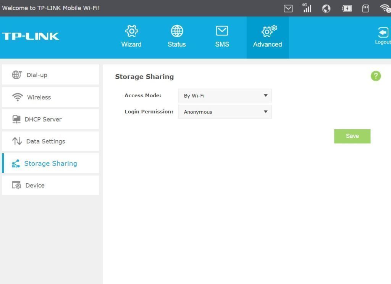Click the Storage Sharing page heading
Screen dimensions: 391x284
tap(144, 77)
